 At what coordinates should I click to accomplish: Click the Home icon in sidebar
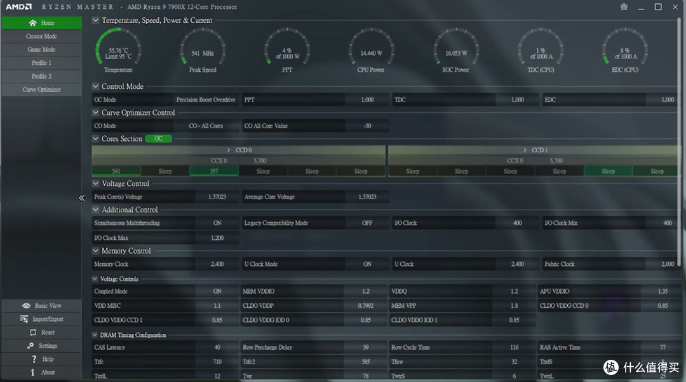click(x=32, y=23)
